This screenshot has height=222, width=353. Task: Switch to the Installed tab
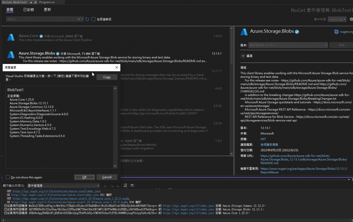click(29, 10)
